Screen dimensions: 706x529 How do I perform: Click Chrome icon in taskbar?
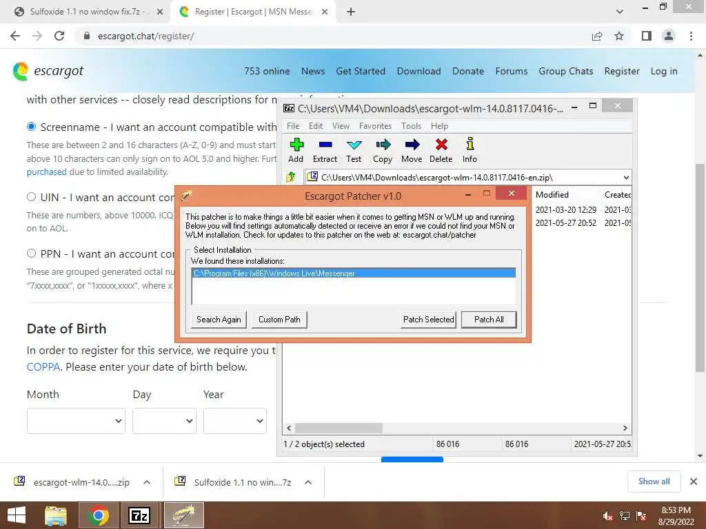pos(99,515)
